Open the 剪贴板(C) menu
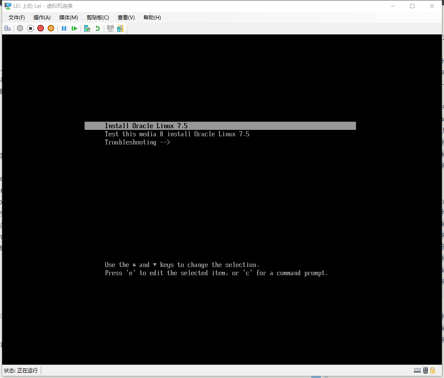This screenshot has height=378, width=444. pos(98,18)
